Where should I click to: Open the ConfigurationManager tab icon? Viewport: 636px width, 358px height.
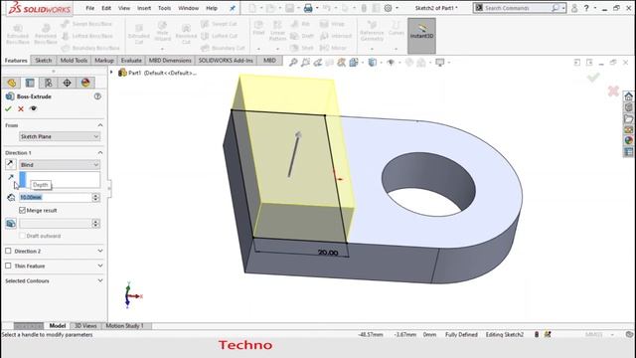pyautogui.click(x=49, y=83)
